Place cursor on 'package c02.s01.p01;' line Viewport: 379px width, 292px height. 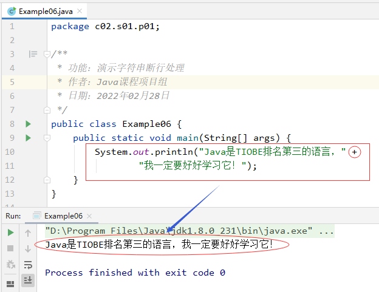(x=106, y=26)
